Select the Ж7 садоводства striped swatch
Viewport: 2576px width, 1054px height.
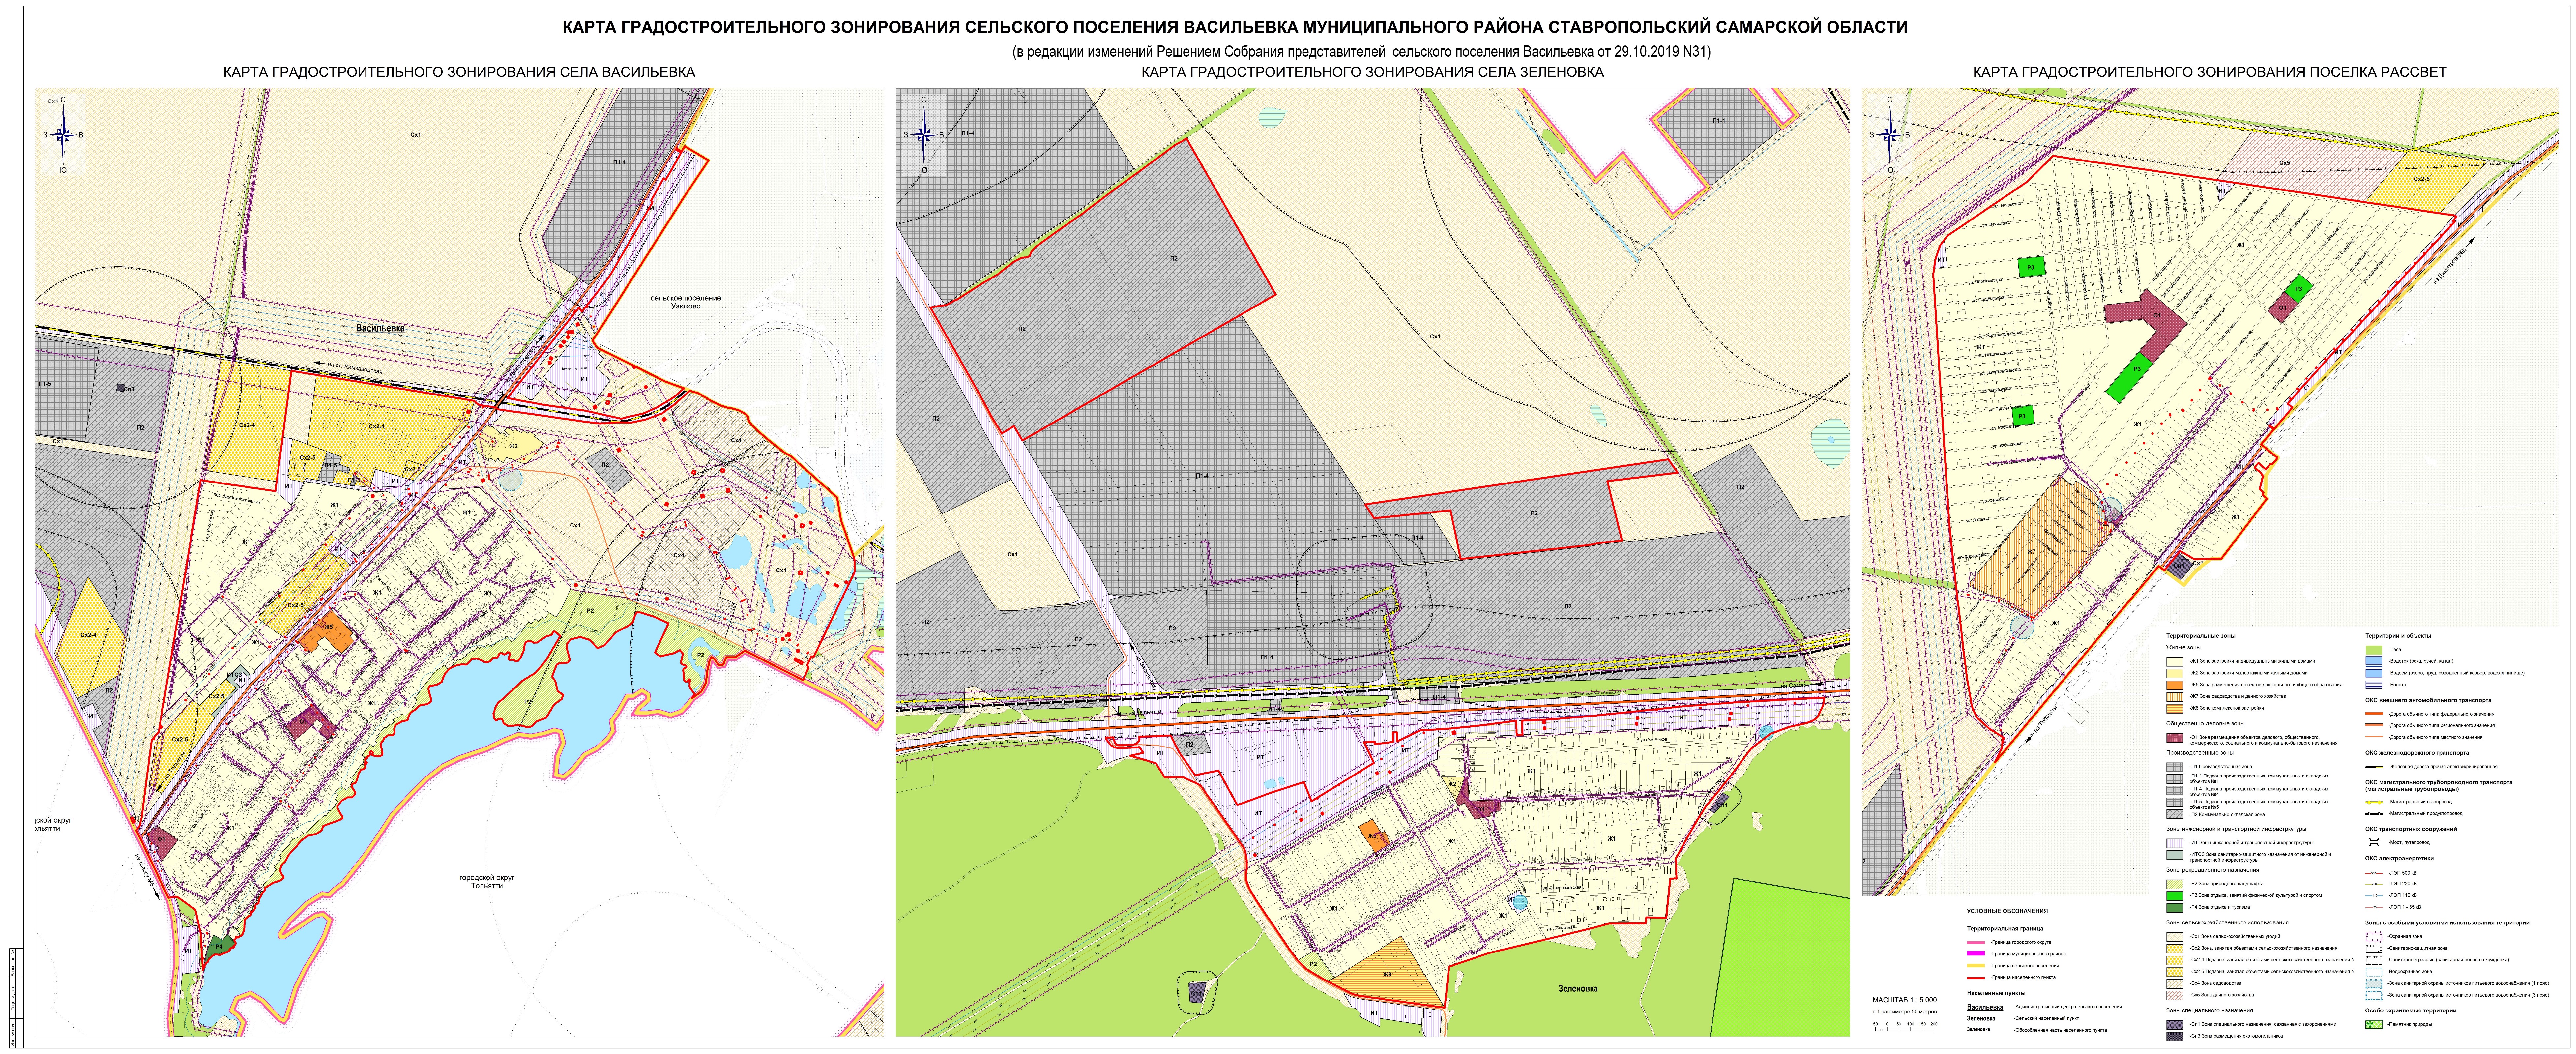(x=2175, y=697)
